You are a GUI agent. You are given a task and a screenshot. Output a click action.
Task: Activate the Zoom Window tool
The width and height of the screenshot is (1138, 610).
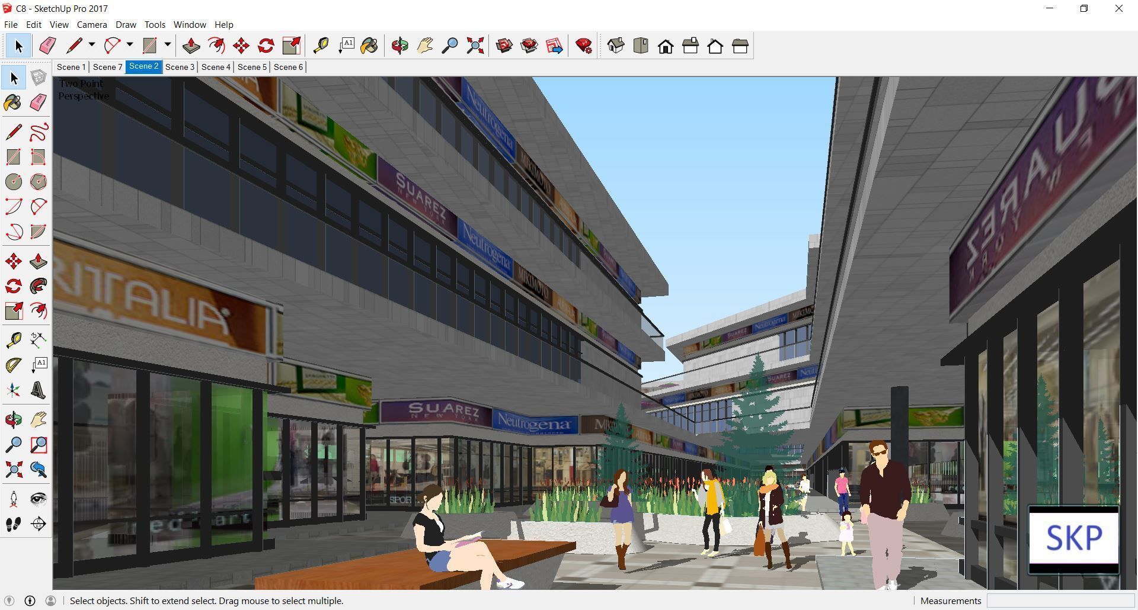39,445
